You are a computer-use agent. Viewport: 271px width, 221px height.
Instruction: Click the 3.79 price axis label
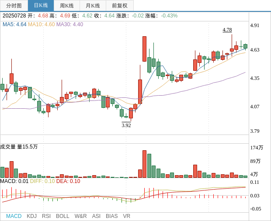tap(255, 131)
